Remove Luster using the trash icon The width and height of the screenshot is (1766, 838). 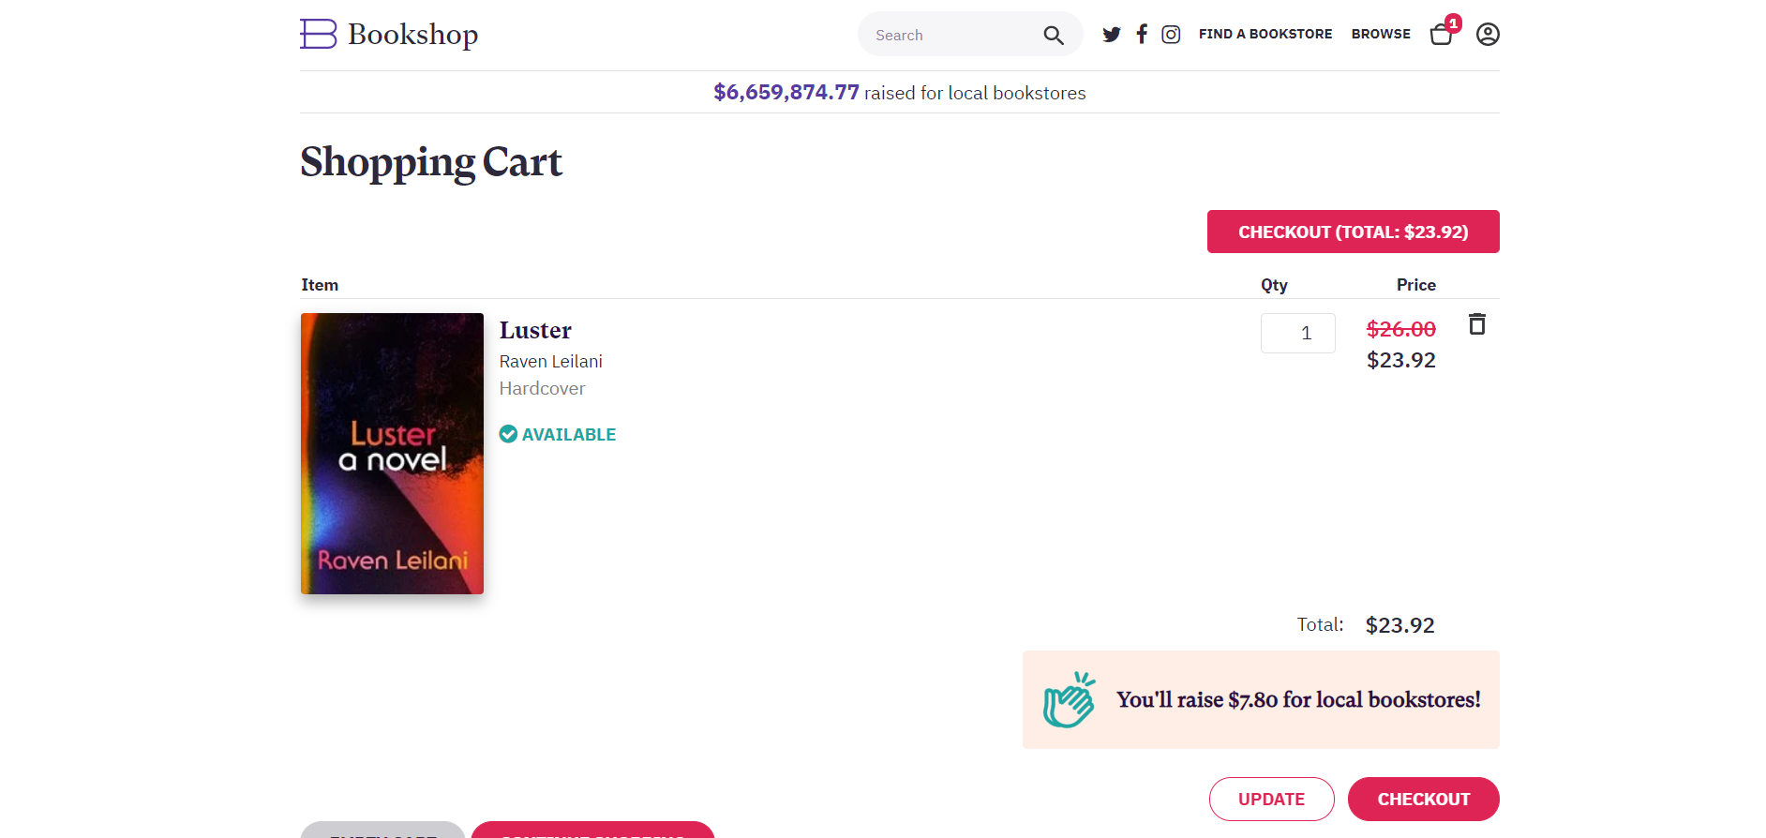pos(1477,325)
